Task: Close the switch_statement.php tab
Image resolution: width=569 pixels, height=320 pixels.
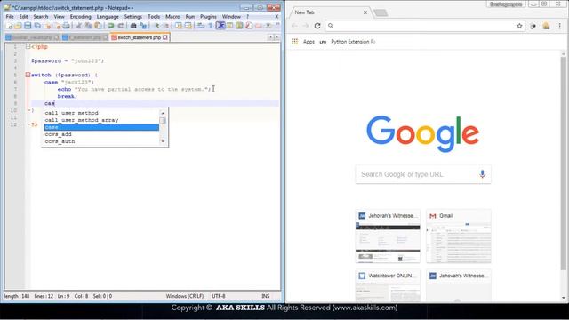Action: [165, 37]
